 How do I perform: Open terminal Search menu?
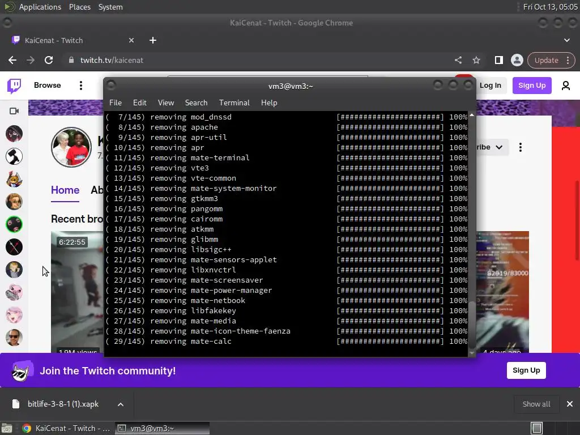click(x=196, y=103)
